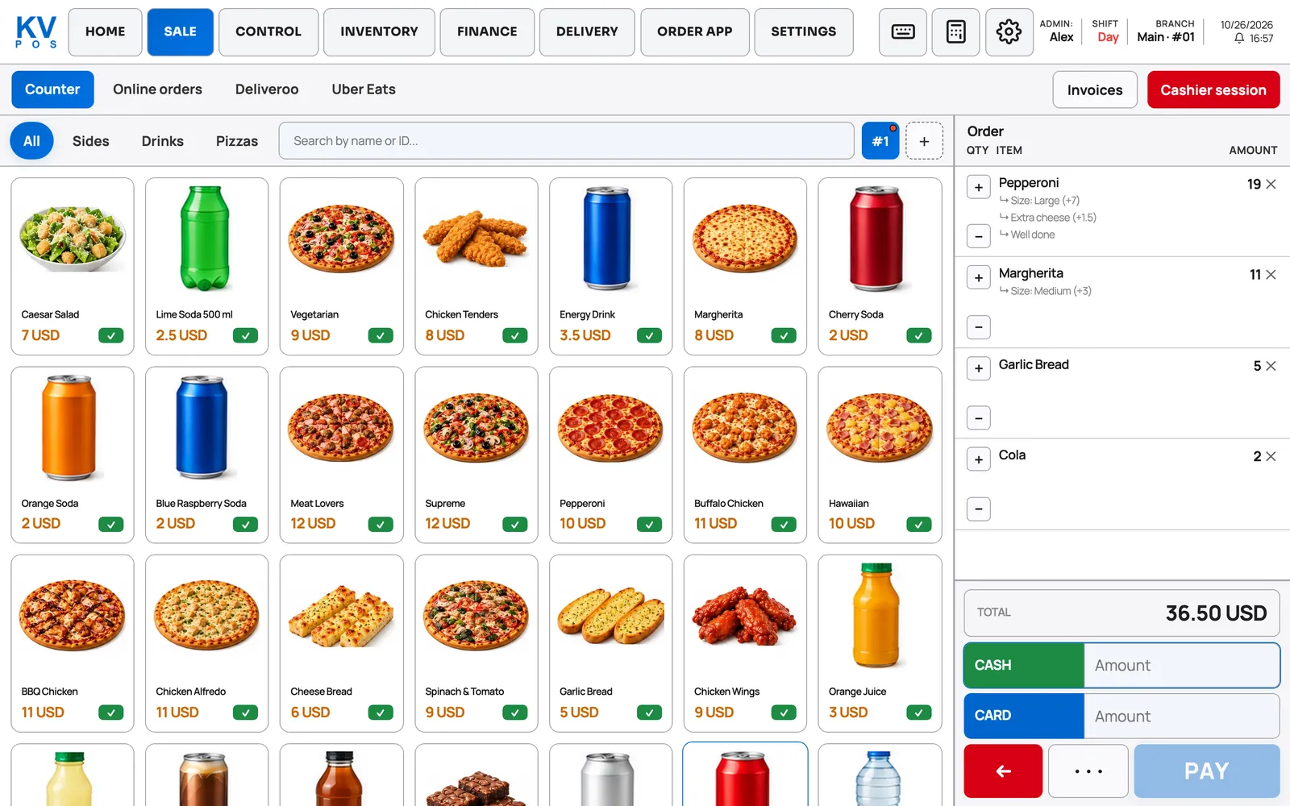Switch to Online orders tab

(157, 89)
